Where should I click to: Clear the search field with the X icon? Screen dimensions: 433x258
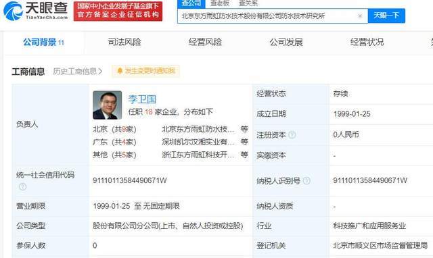pos(360,16)
